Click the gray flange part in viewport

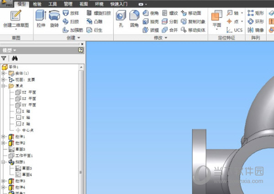click(x=199, y=161)
